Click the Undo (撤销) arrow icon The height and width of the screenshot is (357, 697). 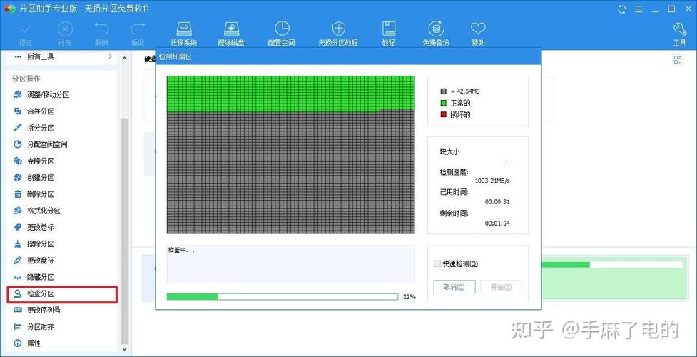click(101, 29)
